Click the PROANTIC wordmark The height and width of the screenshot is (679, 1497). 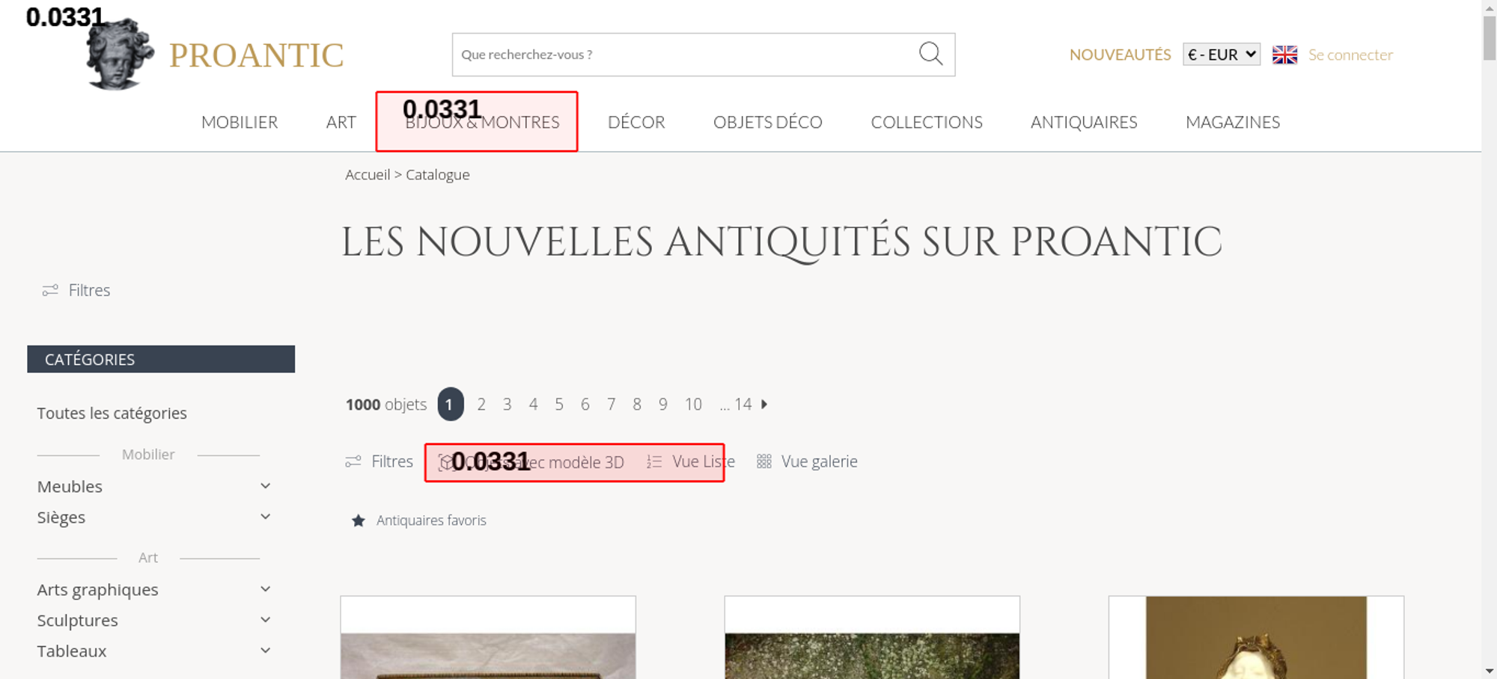pos(256,55)
